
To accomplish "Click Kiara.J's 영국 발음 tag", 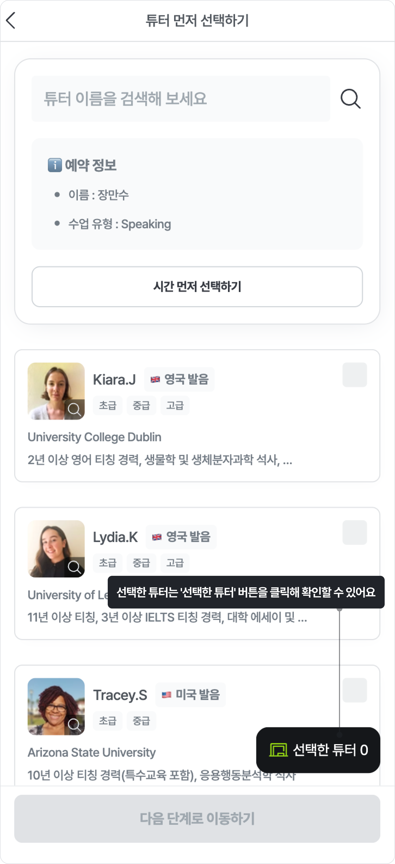I will (x=180, y=379).
